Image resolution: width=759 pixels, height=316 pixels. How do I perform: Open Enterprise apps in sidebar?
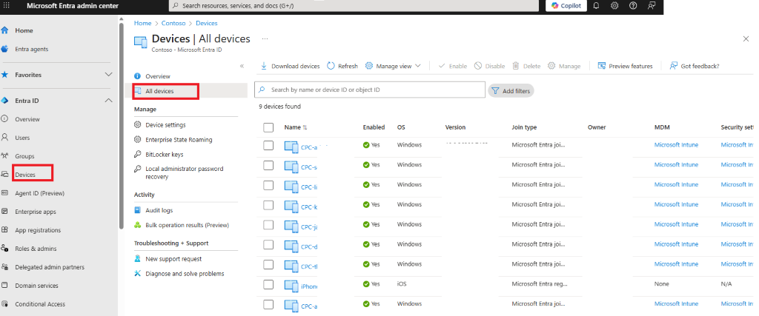click(x=36, y=212)
